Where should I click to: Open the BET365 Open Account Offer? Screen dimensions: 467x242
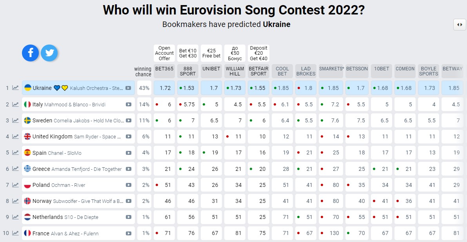[x=164, y=53]
